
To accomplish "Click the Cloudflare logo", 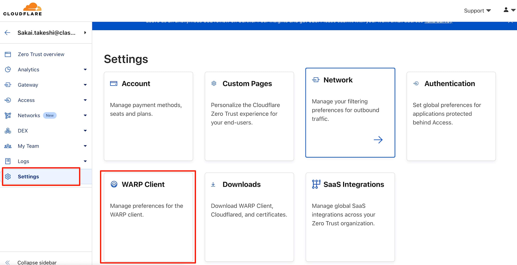I will (x=22, y=10).
